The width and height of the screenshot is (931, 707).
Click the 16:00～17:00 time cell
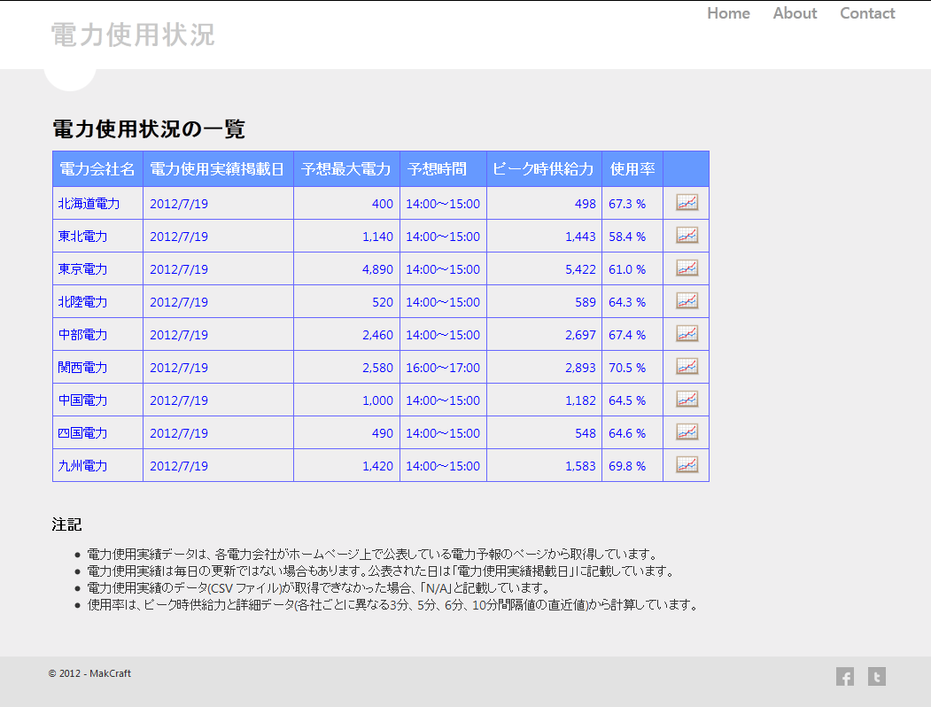443,368
